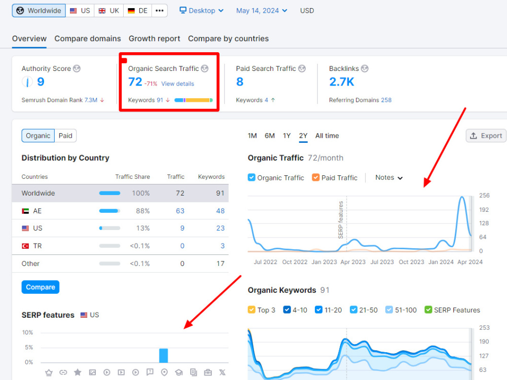Uncheck the Paid Traffic checkbox
The height and width of the screenshot is (380, 507).
(x=315, y=177)
